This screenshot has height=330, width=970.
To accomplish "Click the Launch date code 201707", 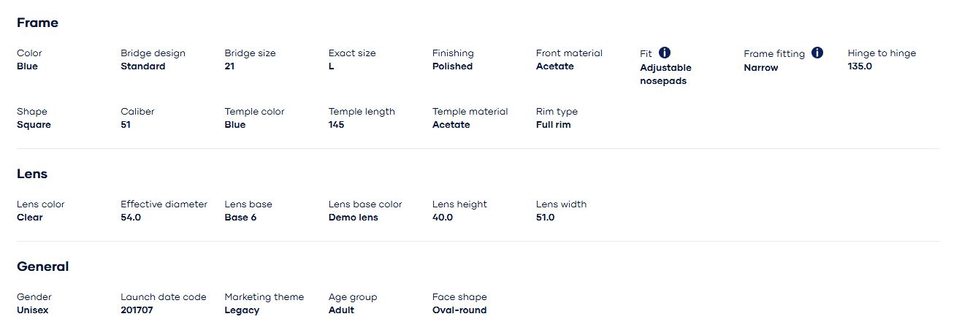I will pos(137,310).
